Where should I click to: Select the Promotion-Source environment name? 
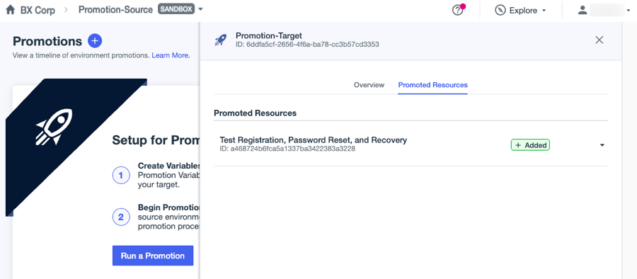click(116, 10)
